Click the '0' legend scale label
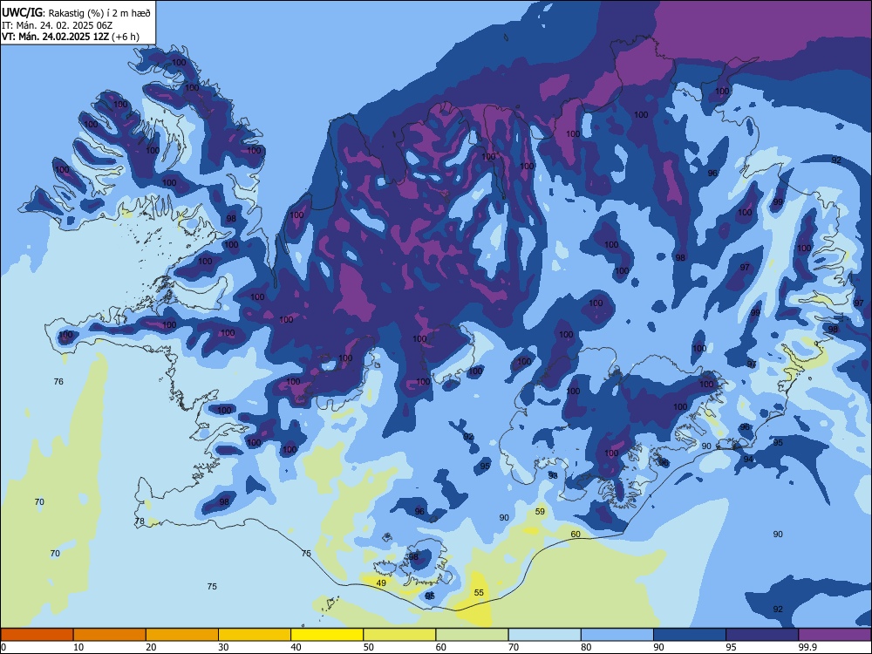Screen dimensions: 872x654 [3, 647]
